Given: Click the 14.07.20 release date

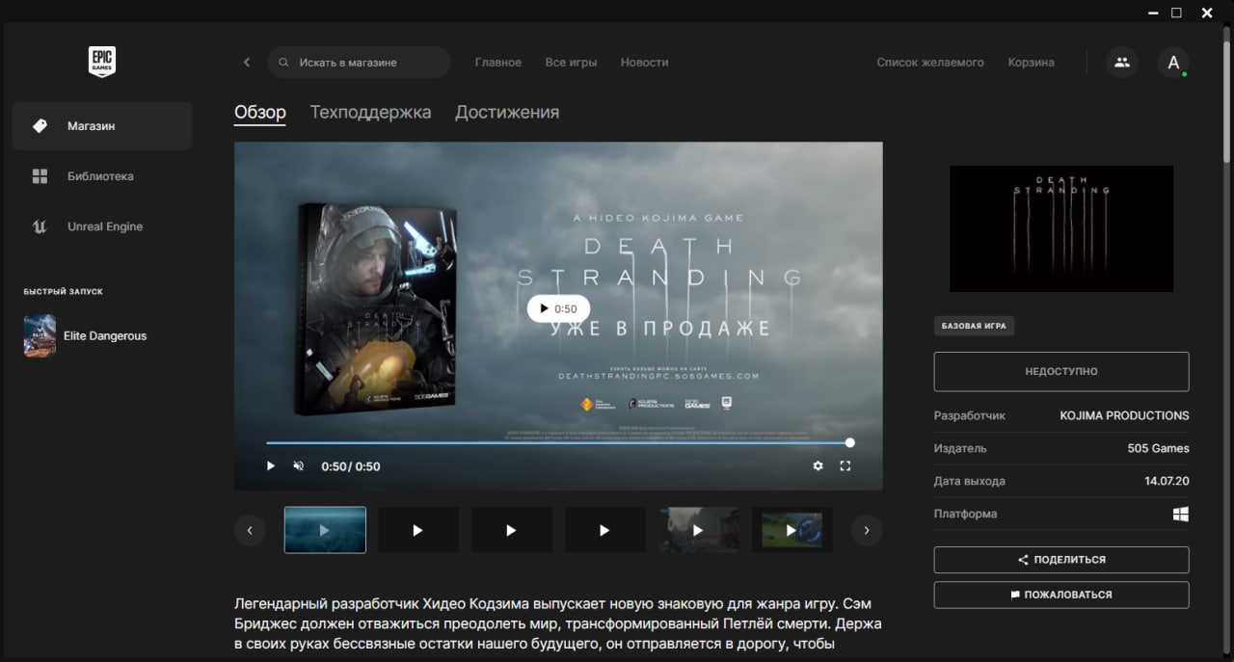Looking at the screenshot, I should [1167, 481].
